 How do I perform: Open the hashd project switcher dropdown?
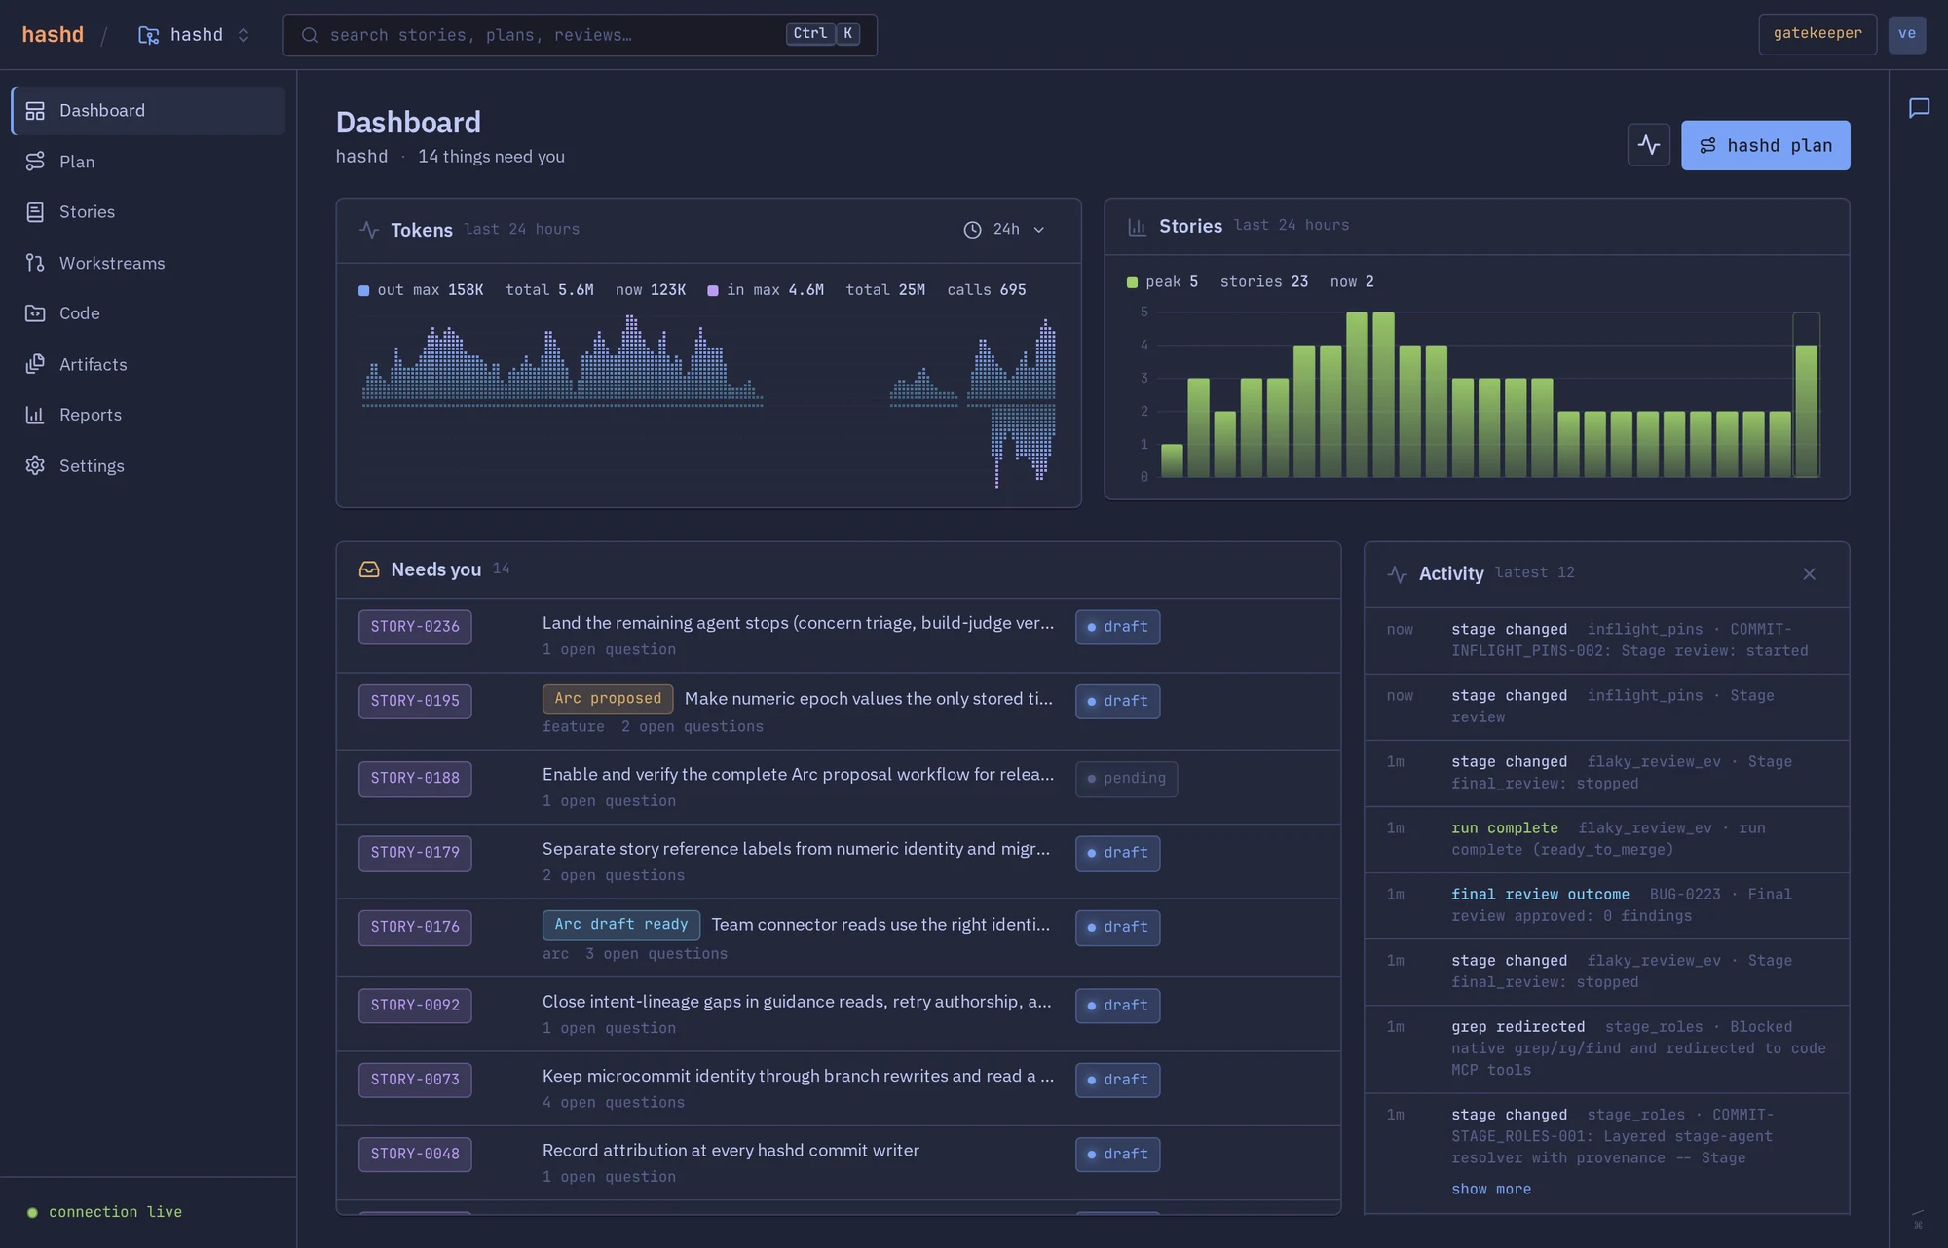tap(195, 35)
